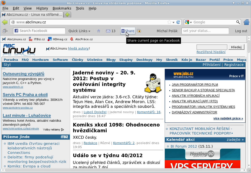Image resolution: width=251 pixels, height=173 pixels.
Task: Go to the Poradna section
Action: coord(11,60)
